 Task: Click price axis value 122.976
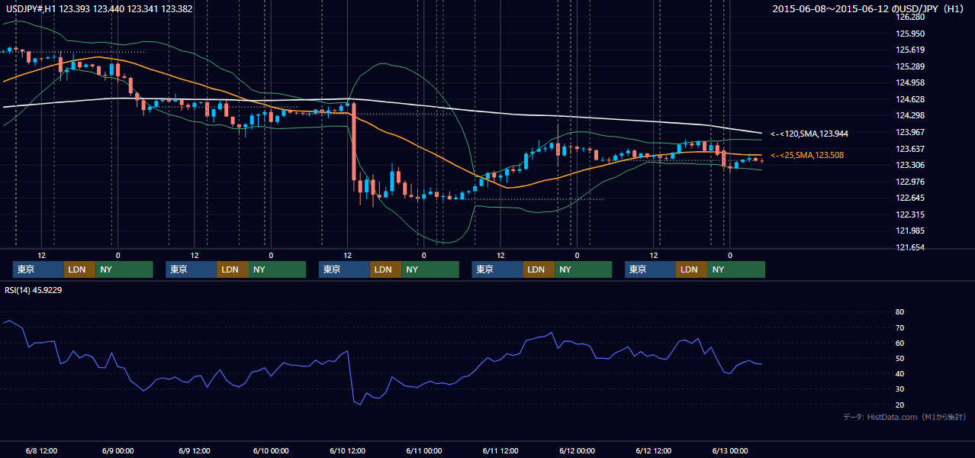point(910,182)
